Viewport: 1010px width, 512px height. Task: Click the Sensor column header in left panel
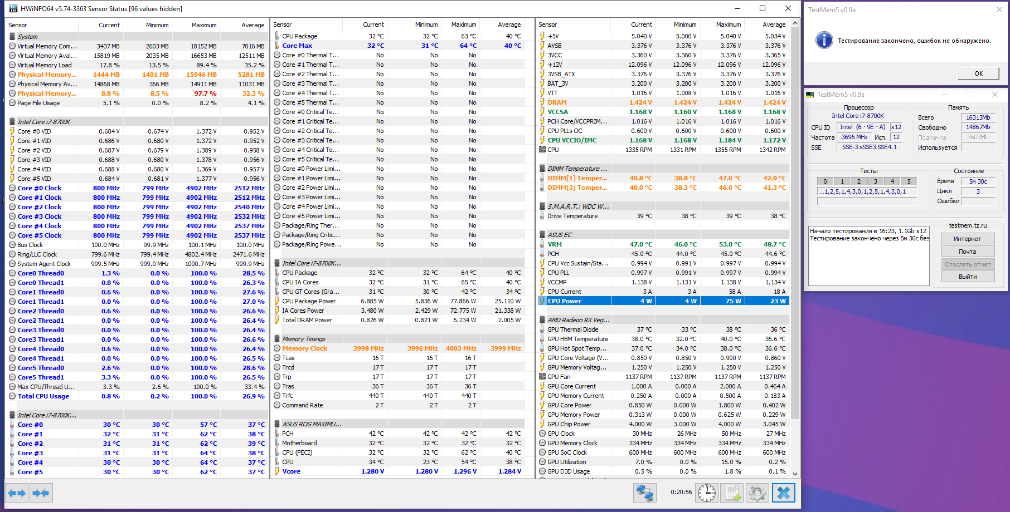click(x=42, y=25)
